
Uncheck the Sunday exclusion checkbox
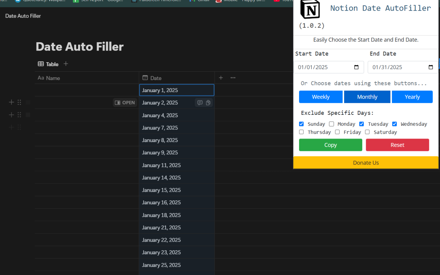301,124
